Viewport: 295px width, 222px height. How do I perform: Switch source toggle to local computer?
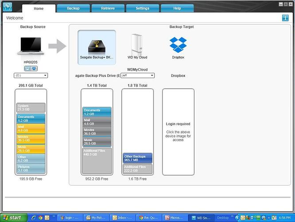click(27, 68)
